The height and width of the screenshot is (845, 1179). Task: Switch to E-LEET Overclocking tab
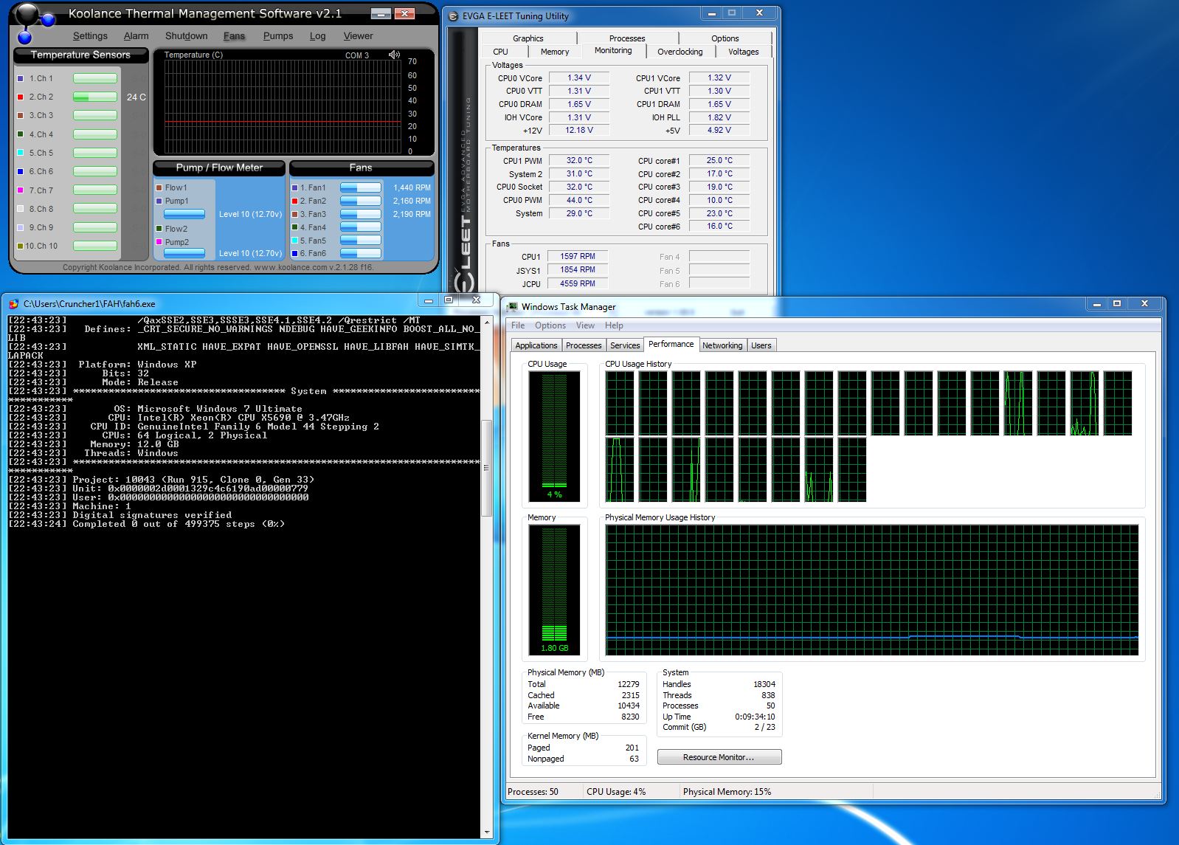point(680,52)
